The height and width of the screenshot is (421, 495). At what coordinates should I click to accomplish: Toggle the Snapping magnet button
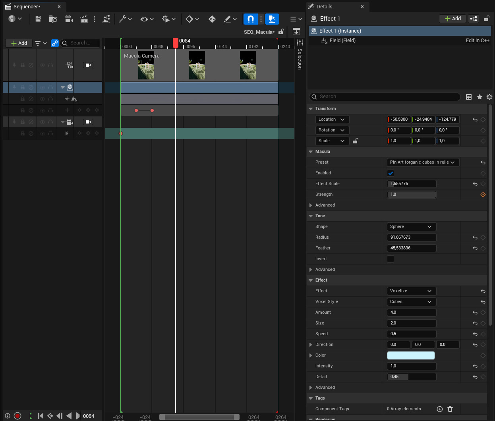click(250, 19)
